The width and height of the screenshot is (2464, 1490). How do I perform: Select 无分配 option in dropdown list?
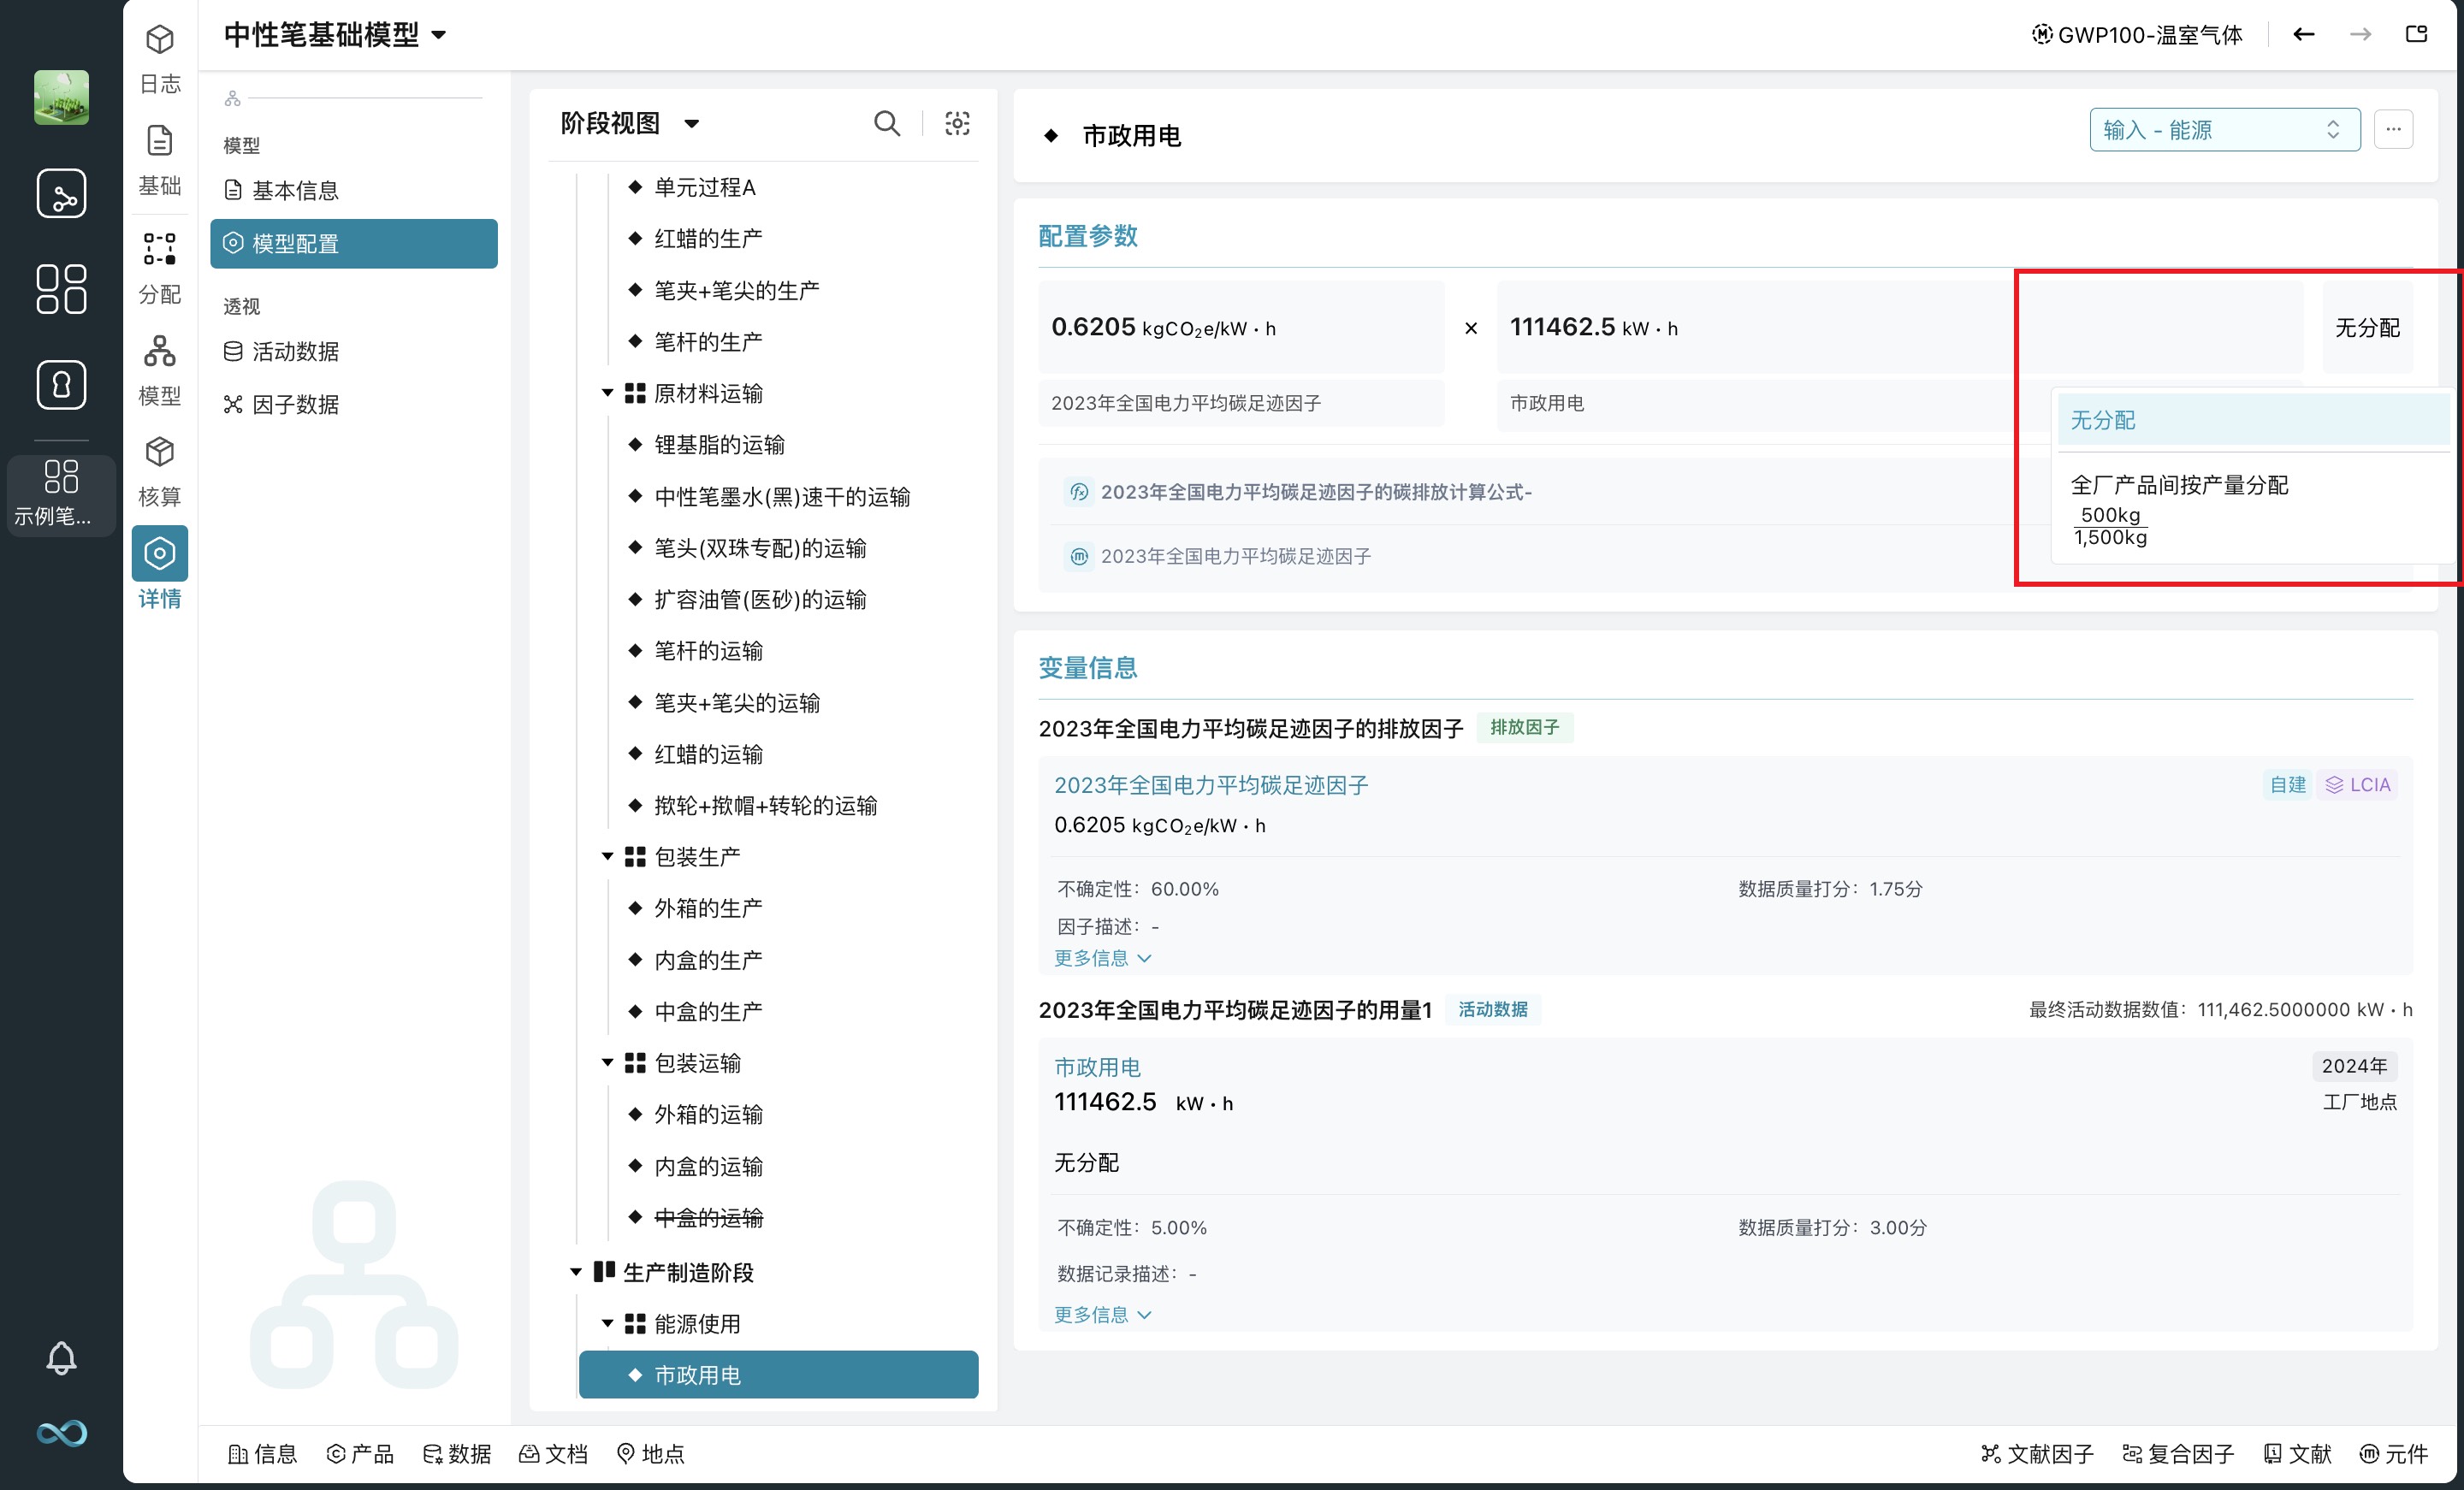click(x=2102, y=420)
